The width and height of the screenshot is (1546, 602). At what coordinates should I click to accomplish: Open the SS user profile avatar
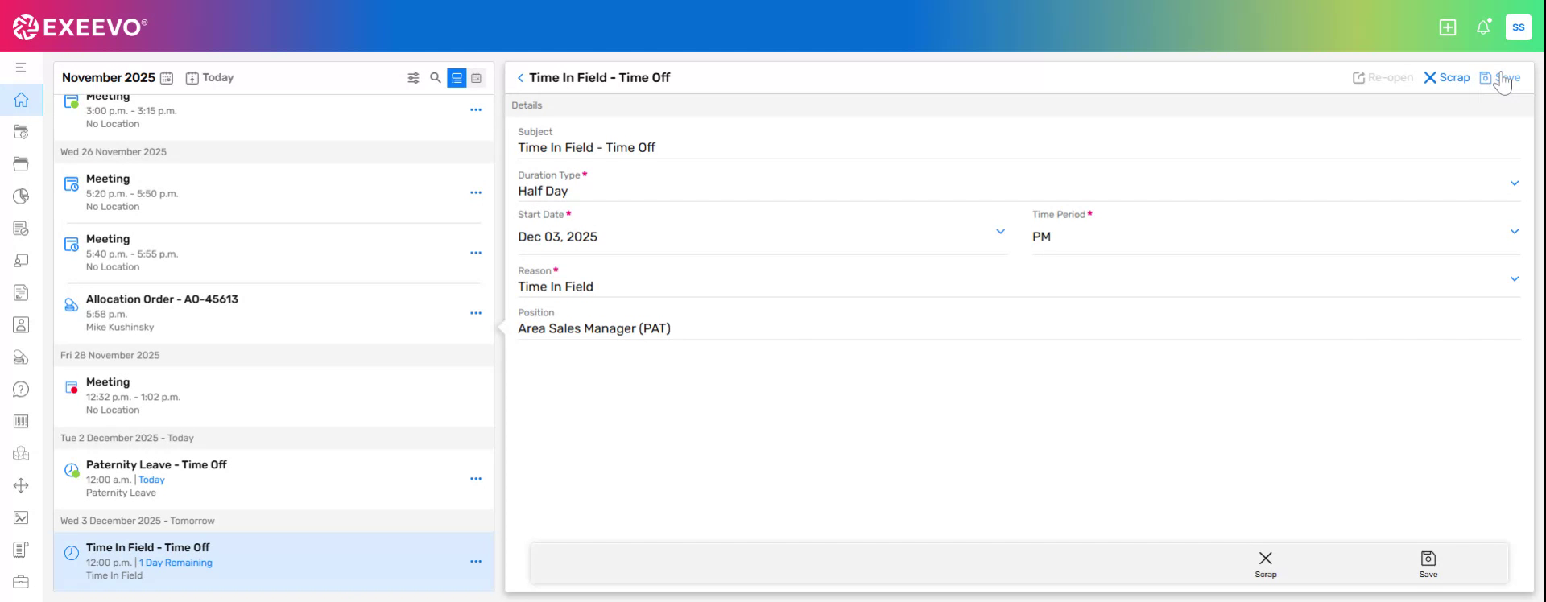click(1519, 27)
